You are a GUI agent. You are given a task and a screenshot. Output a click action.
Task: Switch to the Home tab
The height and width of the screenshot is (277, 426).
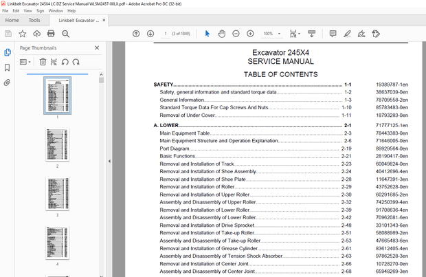point(12,20)
